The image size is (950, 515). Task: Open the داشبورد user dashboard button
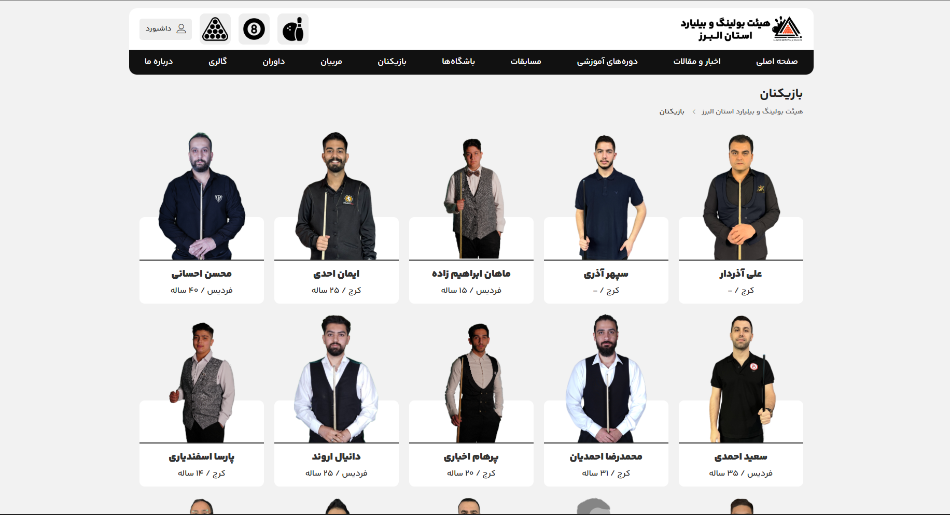click(x=165, y=29)
